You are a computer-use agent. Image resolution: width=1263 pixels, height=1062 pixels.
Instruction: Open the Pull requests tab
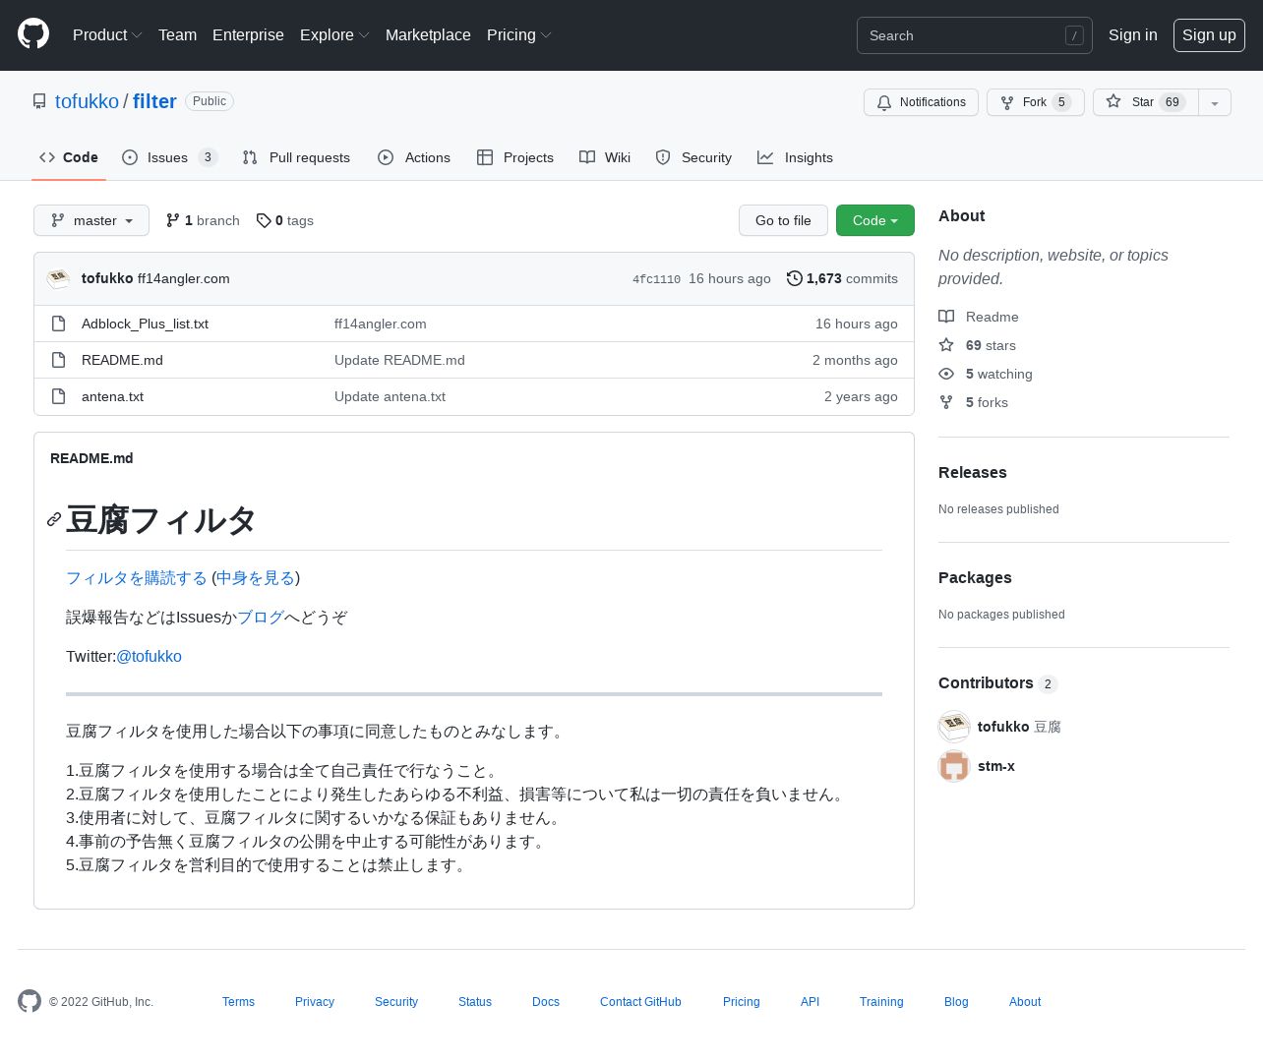click(296, 157)
